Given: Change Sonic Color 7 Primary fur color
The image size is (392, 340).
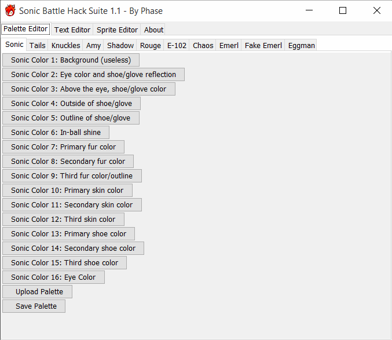Looking at the screenshot, I should click(x=63, y=147).
